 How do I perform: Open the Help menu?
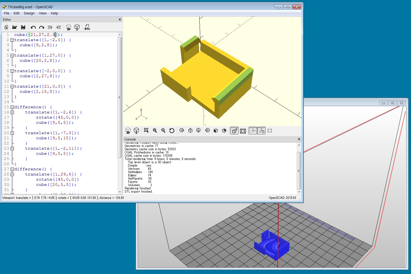(54, 13)
